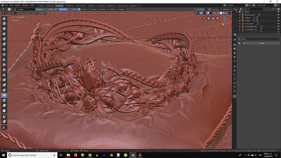Toggle Radius pressure sensitivity button

click(x=56, y=9)
